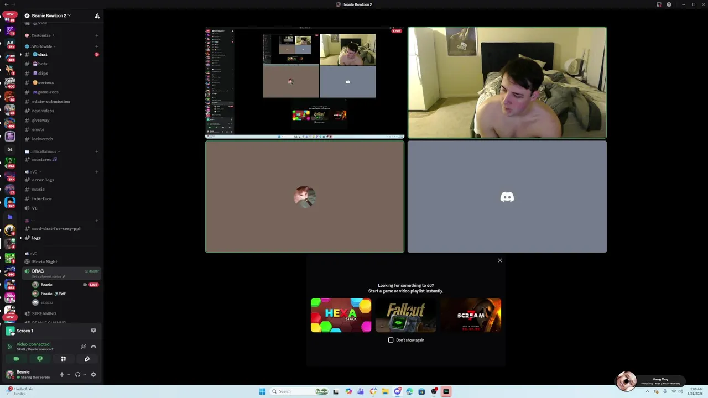Open Discord from the taskbar
Viewport: 708px width, 398px height.
[397, 391]
